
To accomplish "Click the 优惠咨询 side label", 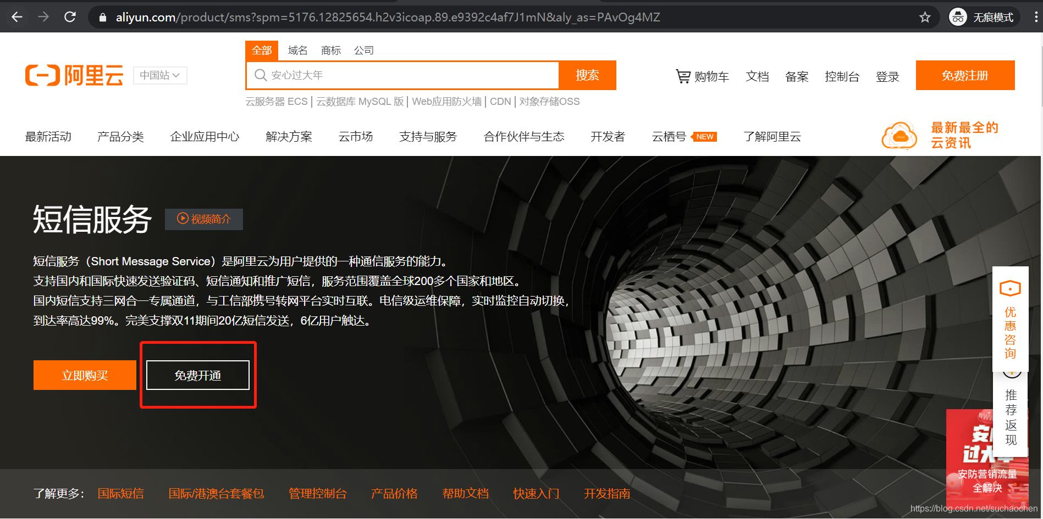I will (1010, 333).
